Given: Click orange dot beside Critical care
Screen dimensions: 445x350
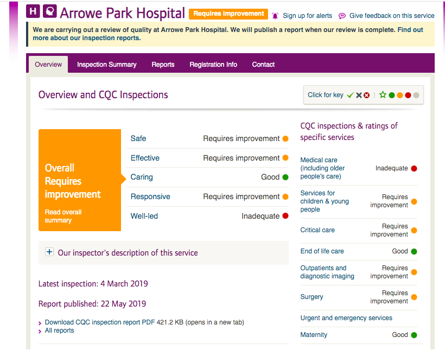Looking at the screenshot, I should tap(414, 230).
